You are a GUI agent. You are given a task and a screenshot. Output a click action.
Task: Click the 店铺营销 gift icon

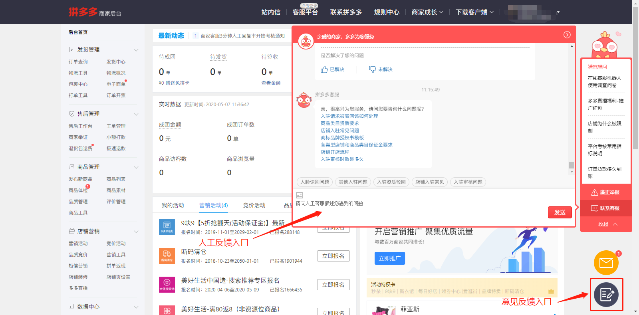point(72,231)
